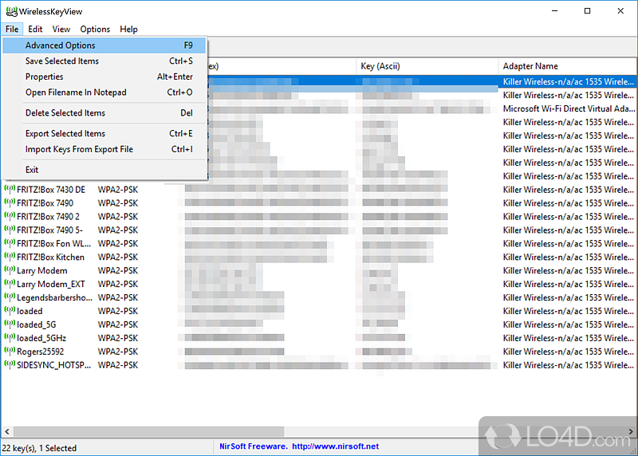638x456 pixels.
Task: Choose Properties in the File menu
Action: coord(104,77)
